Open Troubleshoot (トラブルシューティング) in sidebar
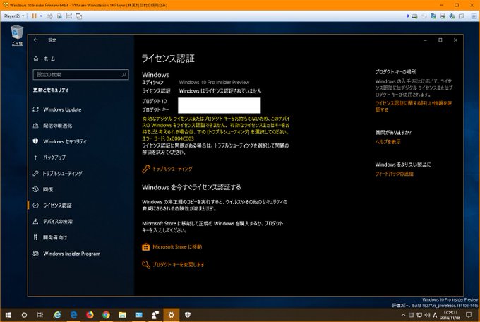 click(x=57, y=174)
